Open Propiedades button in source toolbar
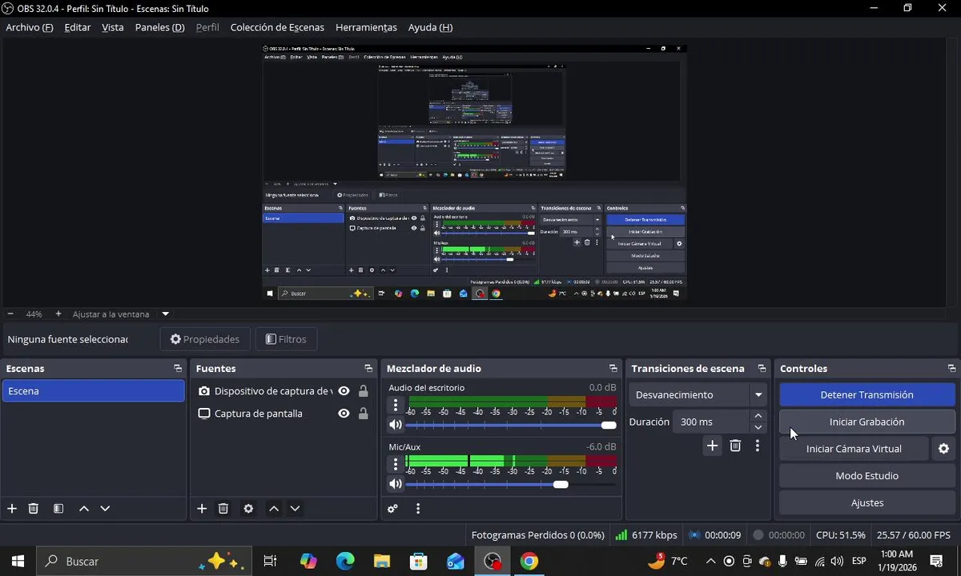 click(x=205, y=339)
